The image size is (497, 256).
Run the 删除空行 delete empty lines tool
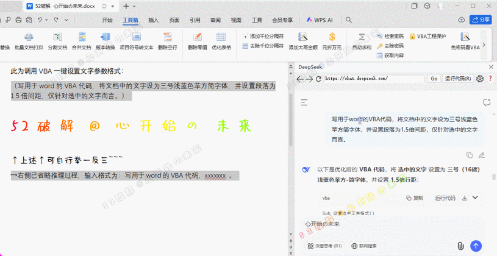(167, 41)
